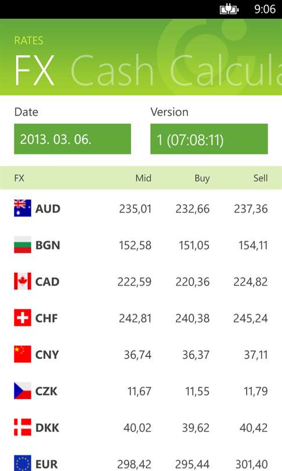
Task: Tap the Bulgarian flag icon for BGN
Action: point(23,245)
